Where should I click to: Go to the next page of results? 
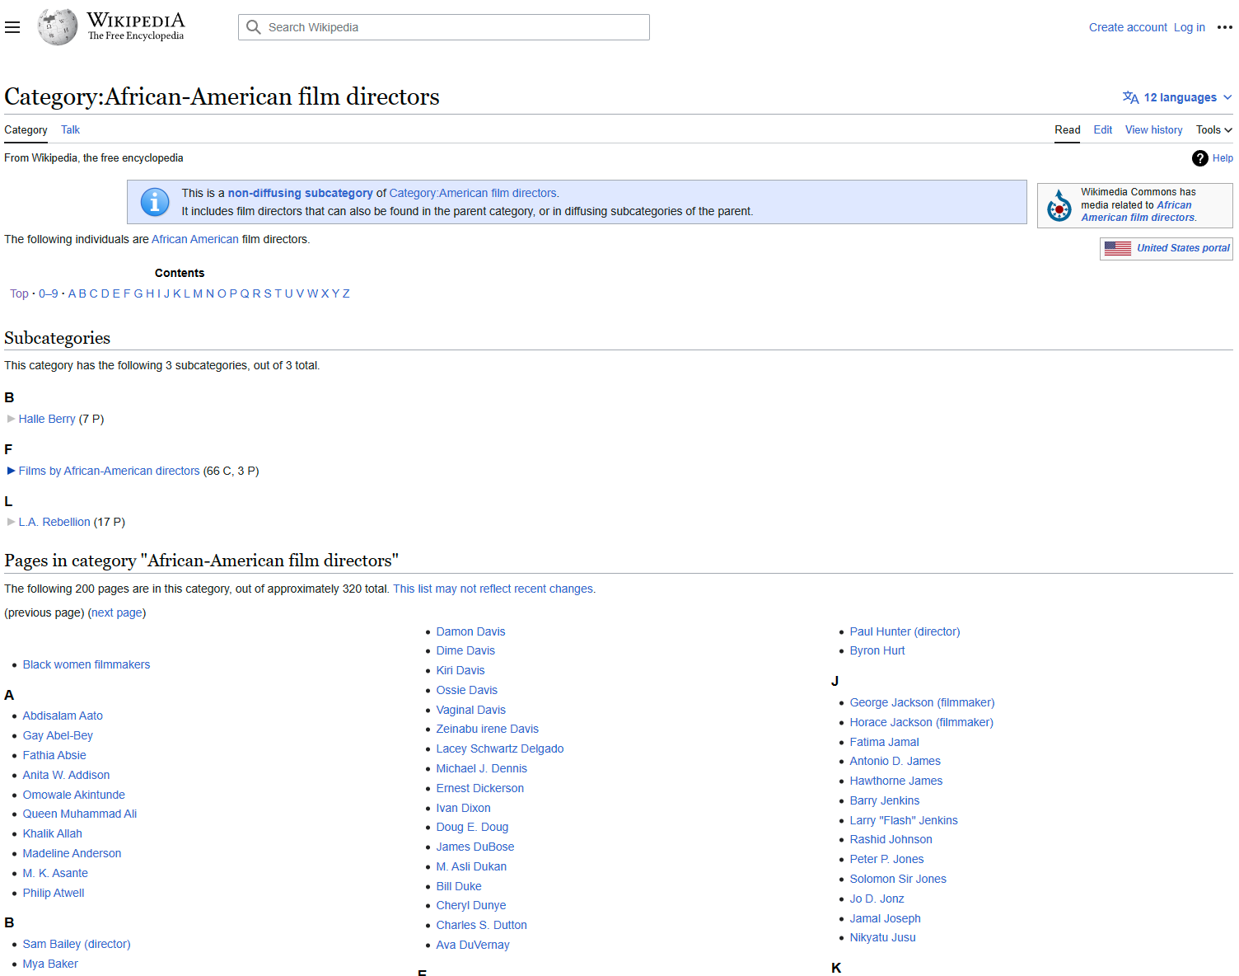click(115, 612)
